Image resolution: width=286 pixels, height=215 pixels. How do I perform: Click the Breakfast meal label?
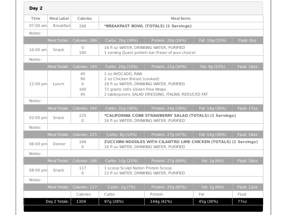pos(62,26)
